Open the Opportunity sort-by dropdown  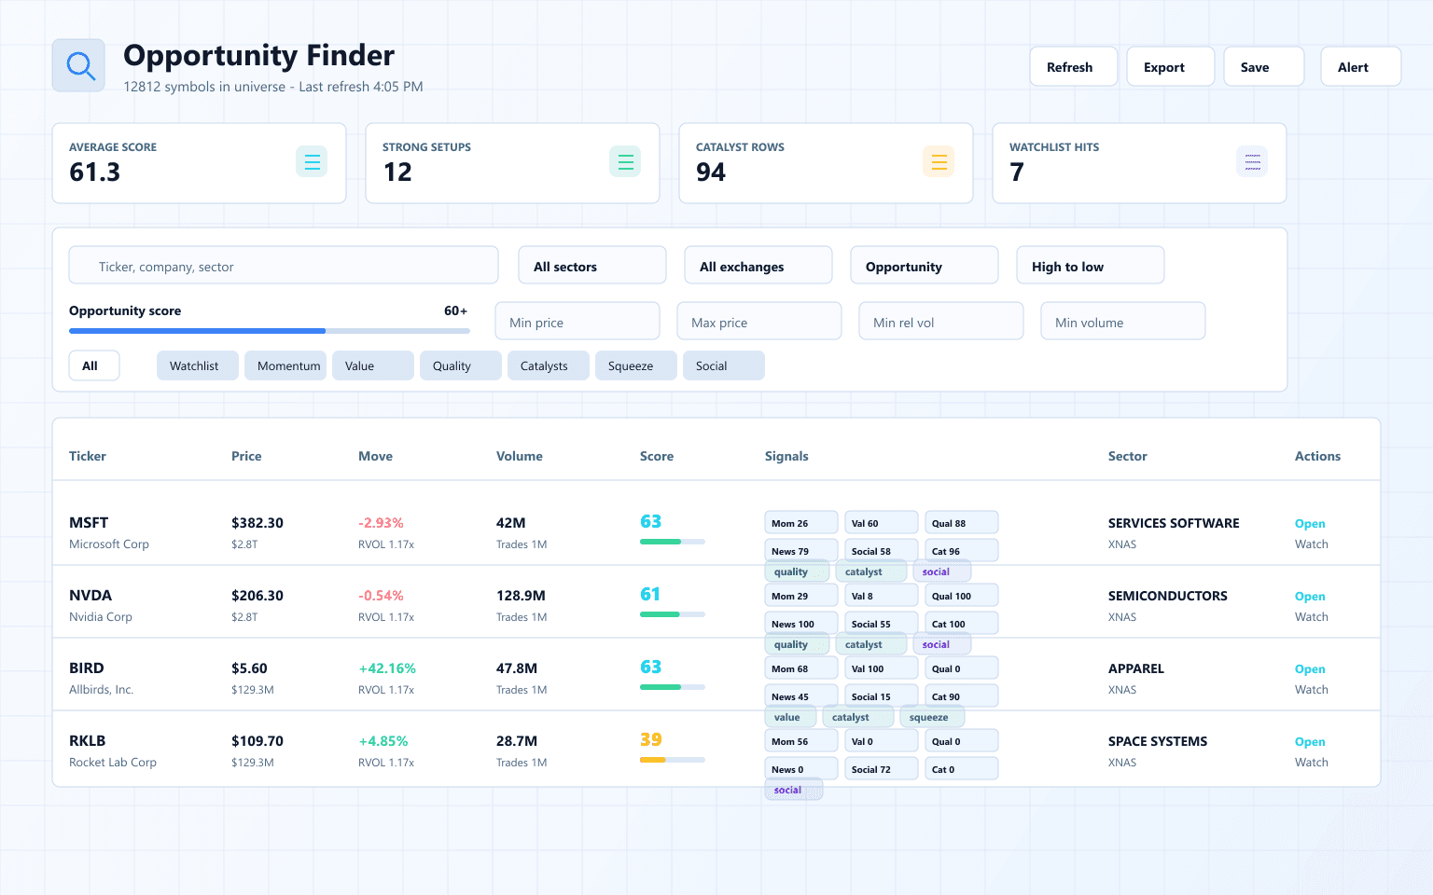tap(925, 265)
